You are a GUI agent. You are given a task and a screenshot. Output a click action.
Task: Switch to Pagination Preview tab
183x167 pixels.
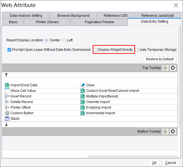pyautogui.click(x=99, y=22)
